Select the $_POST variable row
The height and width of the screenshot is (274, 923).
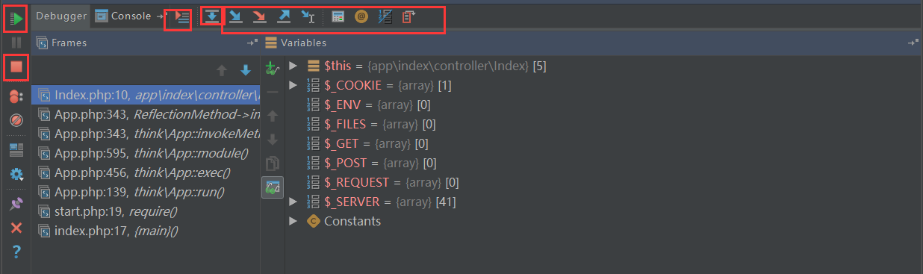click(x=603, y=163)
